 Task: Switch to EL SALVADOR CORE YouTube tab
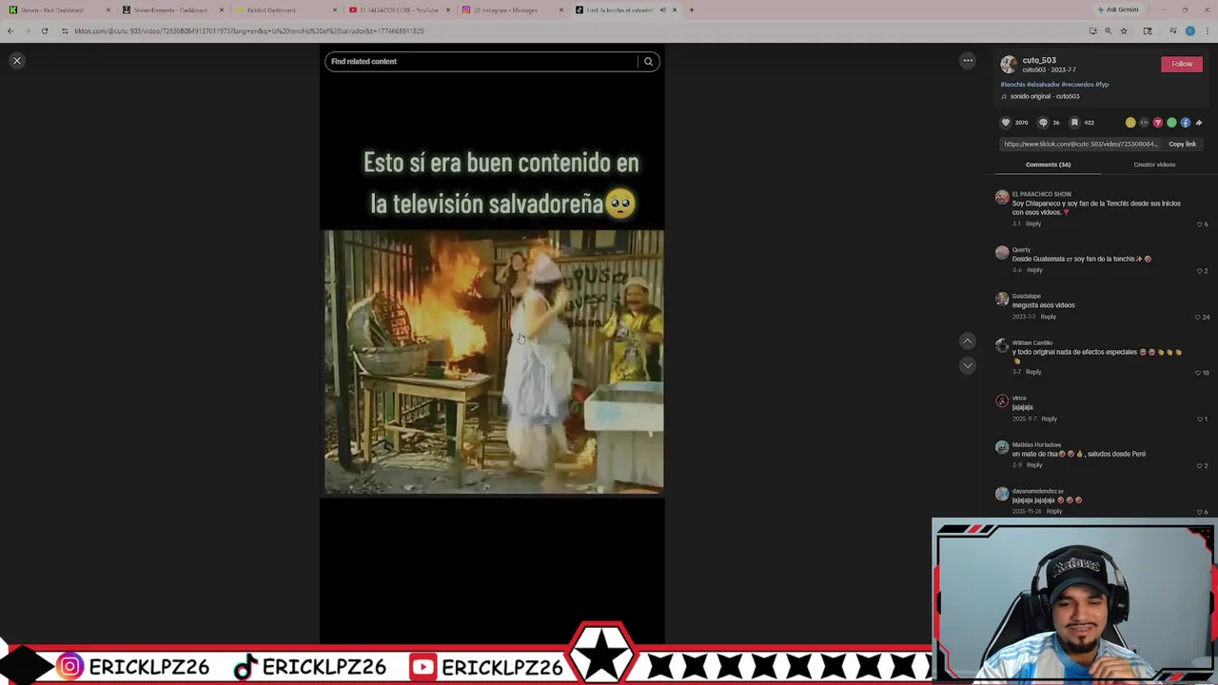(398, 10)
